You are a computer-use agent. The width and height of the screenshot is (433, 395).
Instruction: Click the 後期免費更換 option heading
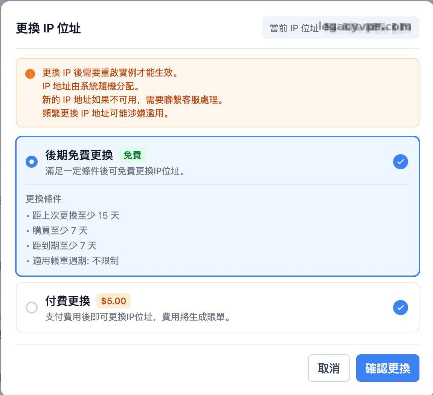click(79, 155)
